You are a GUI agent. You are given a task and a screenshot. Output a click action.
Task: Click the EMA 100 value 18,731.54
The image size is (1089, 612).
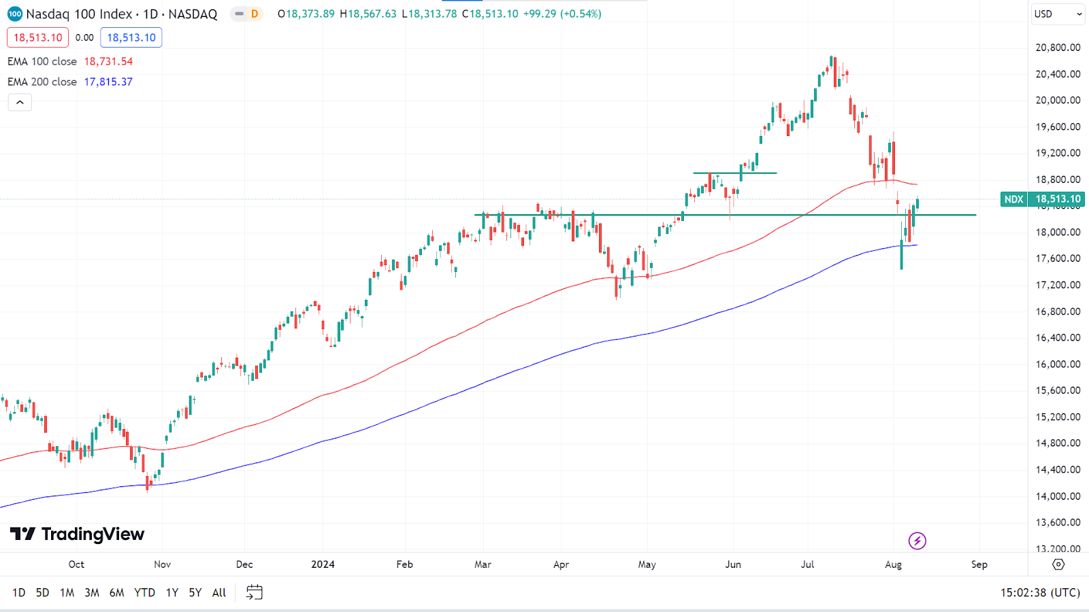108,61
